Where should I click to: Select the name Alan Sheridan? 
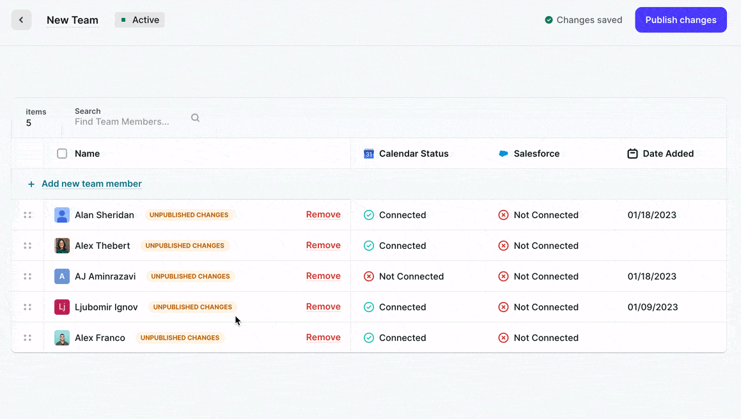coord(104,215)
